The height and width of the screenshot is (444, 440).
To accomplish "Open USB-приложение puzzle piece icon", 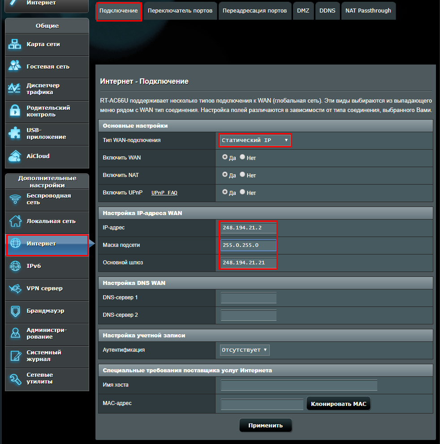I will pos(15,134).
